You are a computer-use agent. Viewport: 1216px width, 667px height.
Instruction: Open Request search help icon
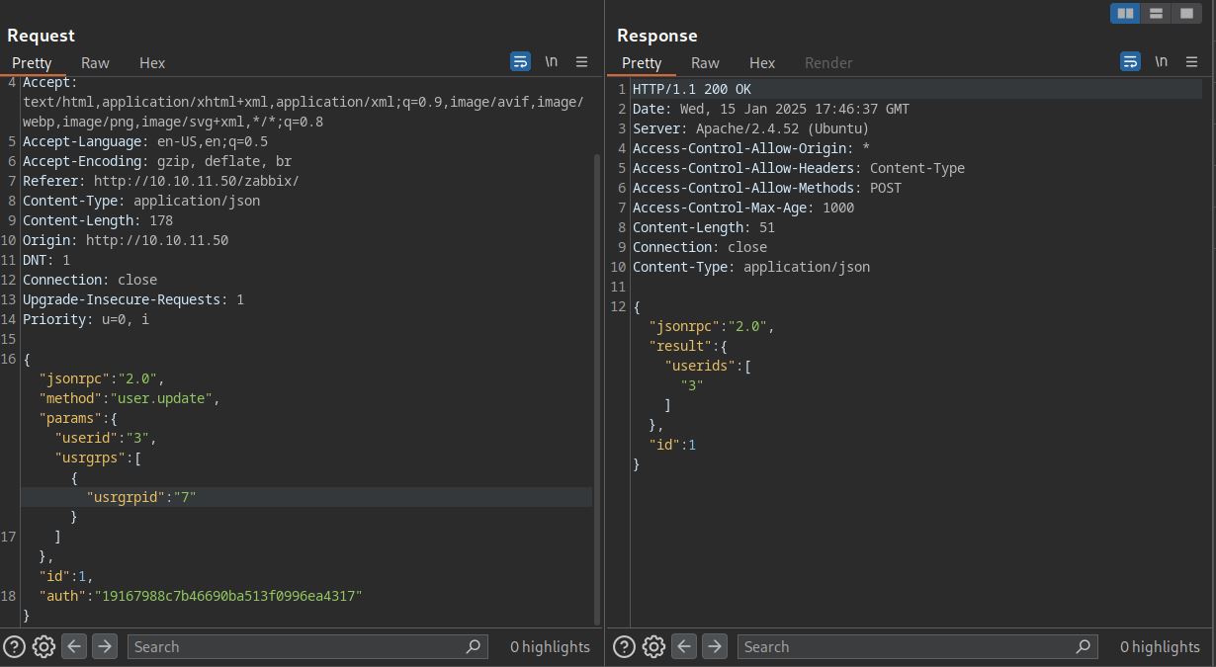point(14,646)
